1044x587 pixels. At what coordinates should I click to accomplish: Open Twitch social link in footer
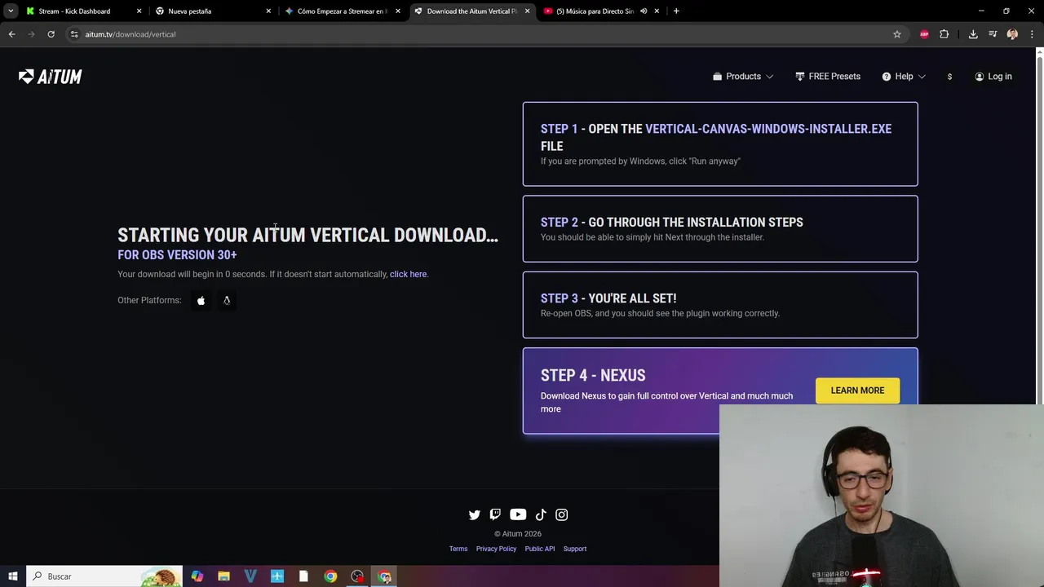tap(495, 514)
